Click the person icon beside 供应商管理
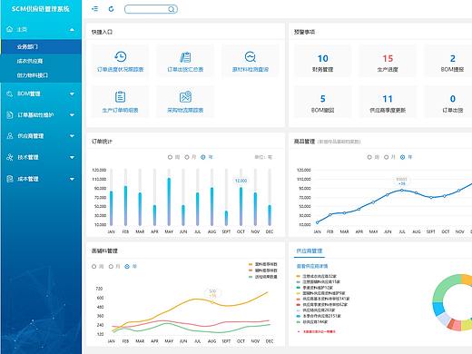This screenshot has width=472, height=354. tap(10, 136)
